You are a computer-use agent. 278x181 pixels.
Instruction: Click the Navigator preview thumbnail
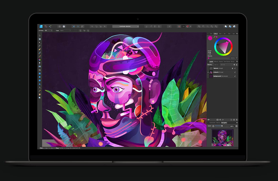pos(222,137)
